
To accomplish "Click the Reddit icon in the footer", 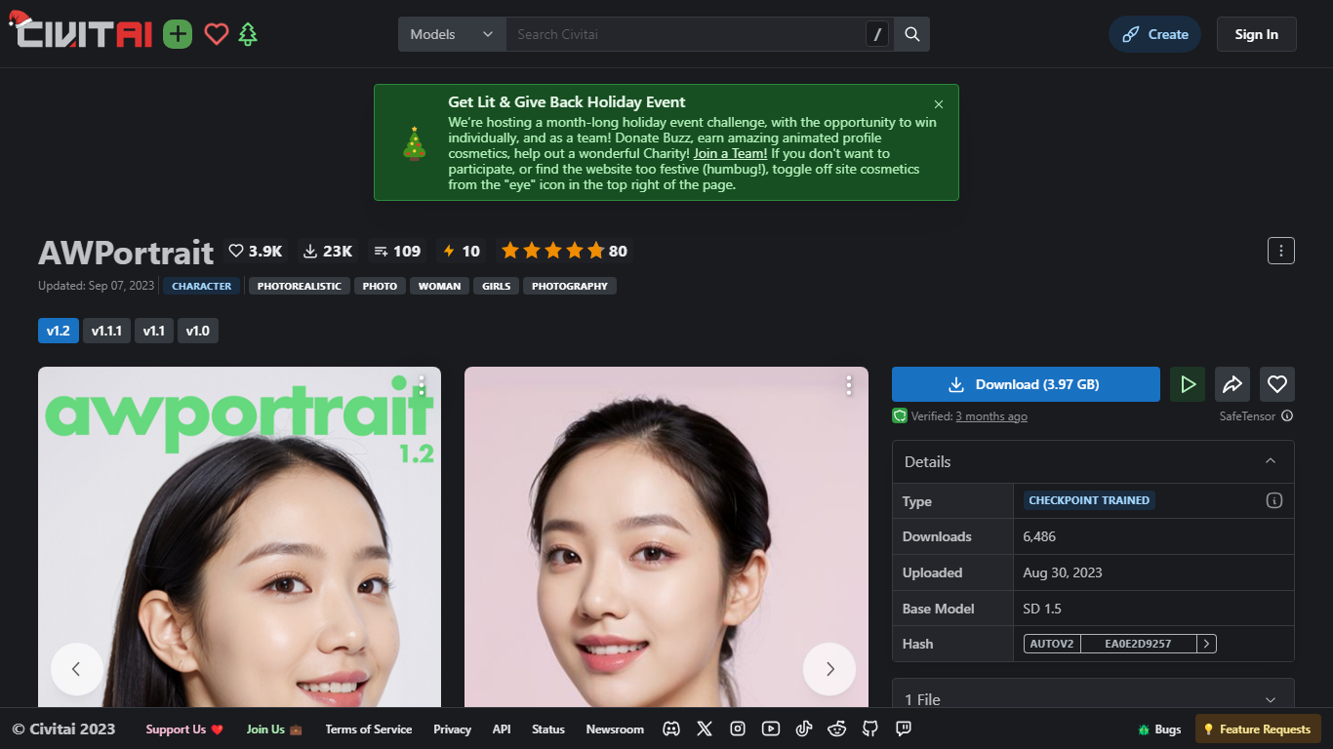I will click(837, 729).
